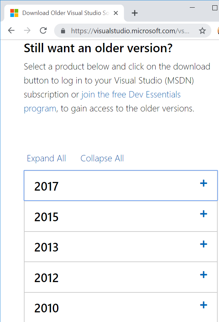Click the browser back arrow
The width and height of the screenshot is (219, 322).
click(11, 31)
